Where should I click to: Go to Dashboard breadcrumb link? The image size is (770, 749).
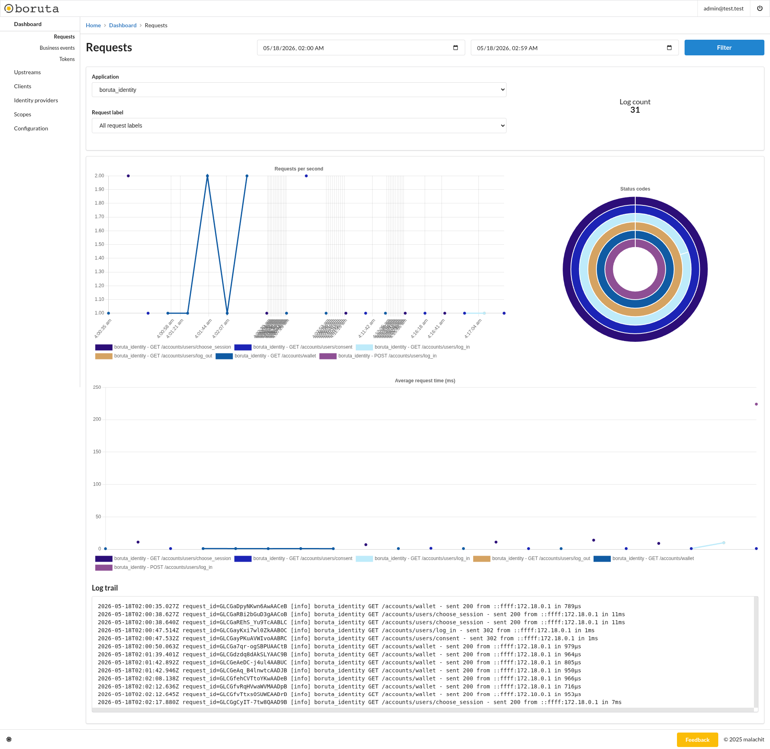123,25
